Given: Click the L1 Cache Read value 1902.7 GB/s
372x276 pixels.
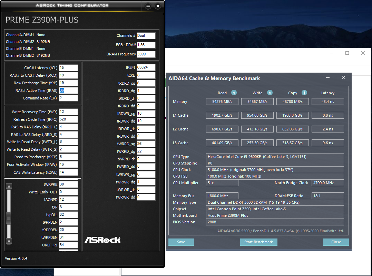Looking at the screenshot, I should click(222, 115).
